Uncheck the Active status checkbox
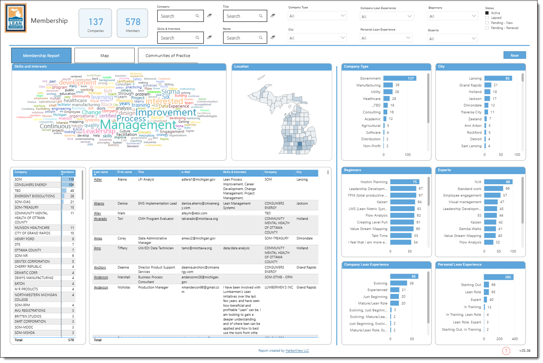543x363 pixels. point(487,12)
